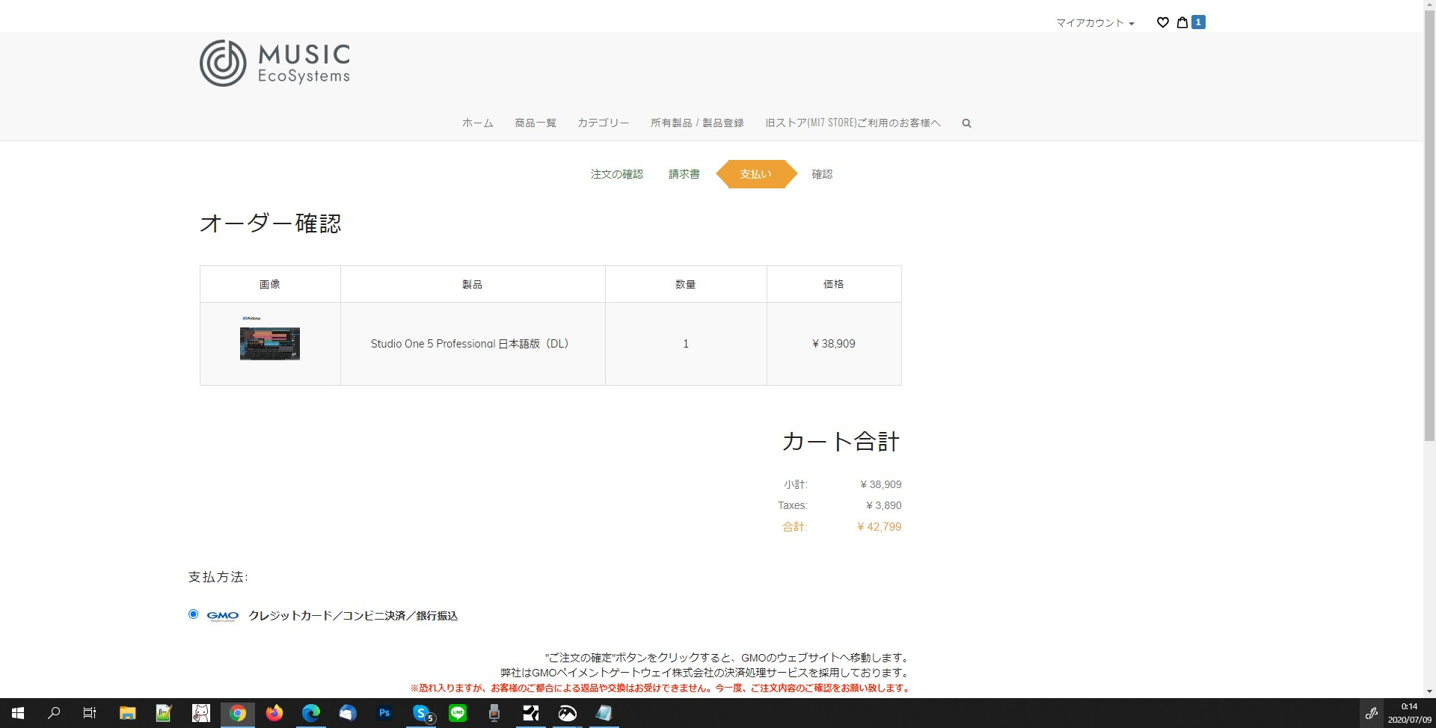This screenshot has height=728, width=1436.
Task: Open the 旧ストア(MI7 STORE) customers link
Action: tap(853, 123)
